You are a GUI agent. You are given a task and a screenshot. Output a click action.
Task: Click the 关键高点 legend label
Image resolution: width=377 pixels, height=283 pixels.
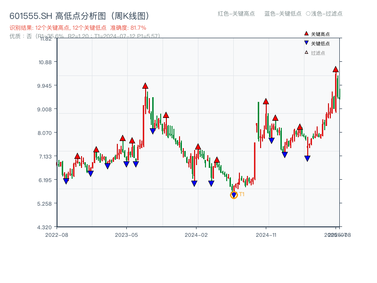coord(320,34)
